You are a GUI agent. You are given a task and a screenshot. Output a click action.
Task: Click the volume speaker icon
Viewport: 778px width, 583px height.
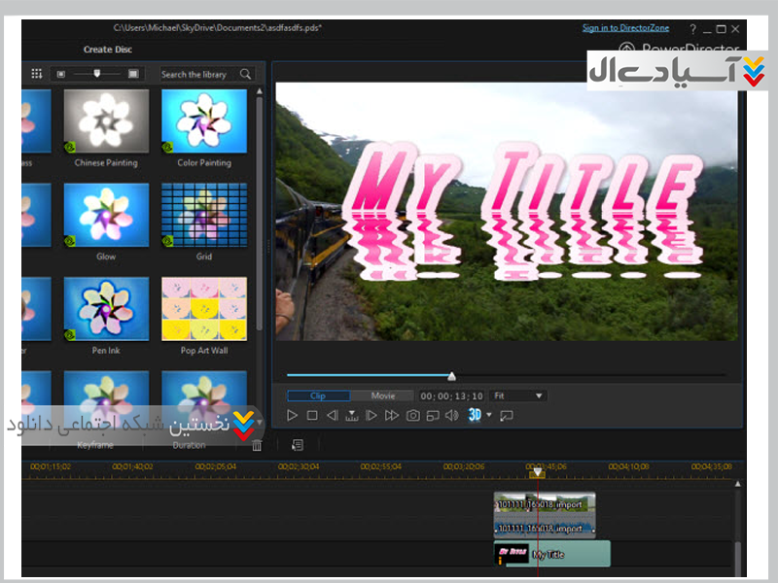451,416
